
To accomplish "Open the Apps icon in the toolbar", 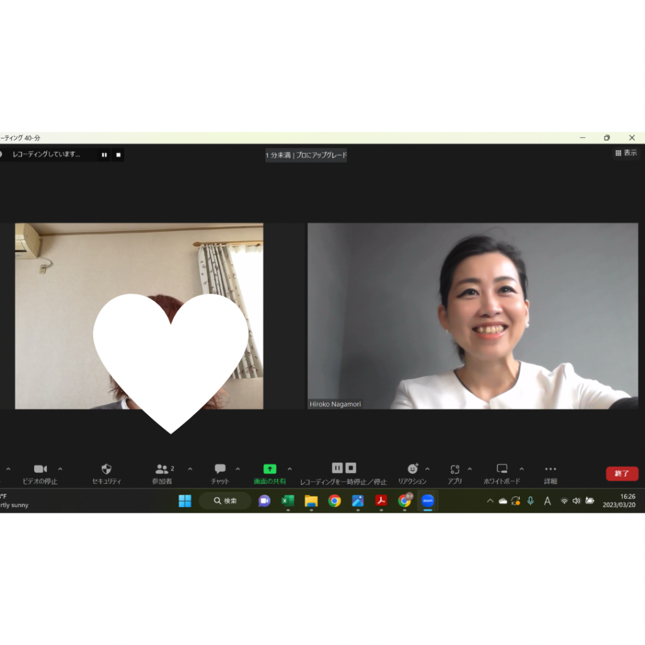I will [455, 469].
